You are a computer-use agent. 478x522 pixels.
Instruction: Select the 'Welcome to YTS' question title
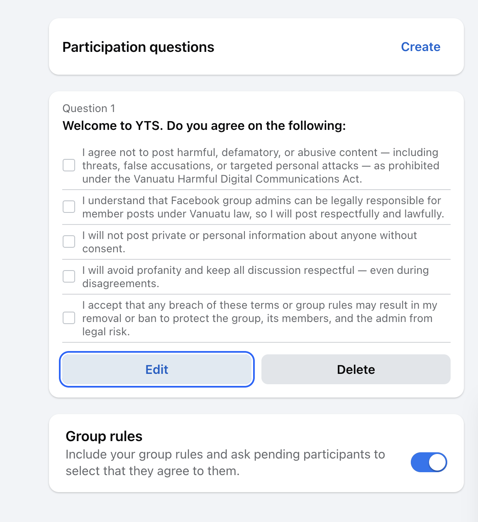coord(204,126)
